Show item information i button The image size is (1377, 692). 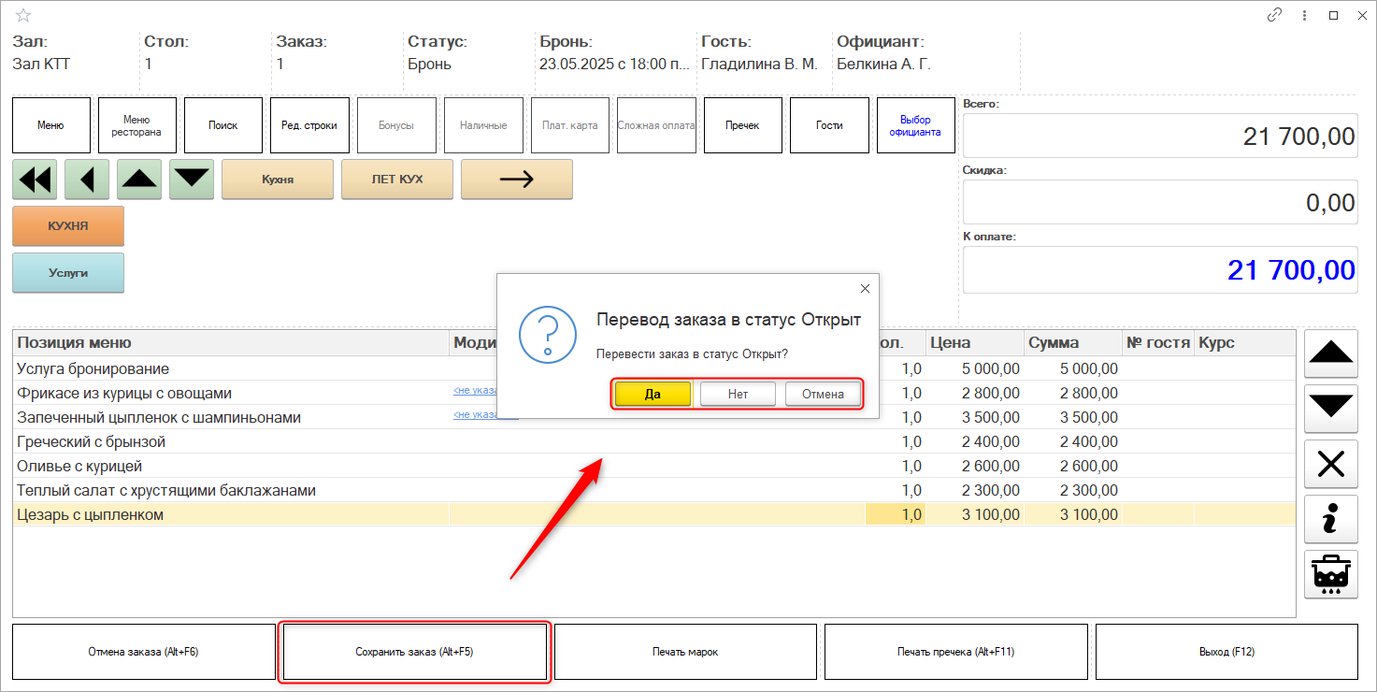point(1331,519)
